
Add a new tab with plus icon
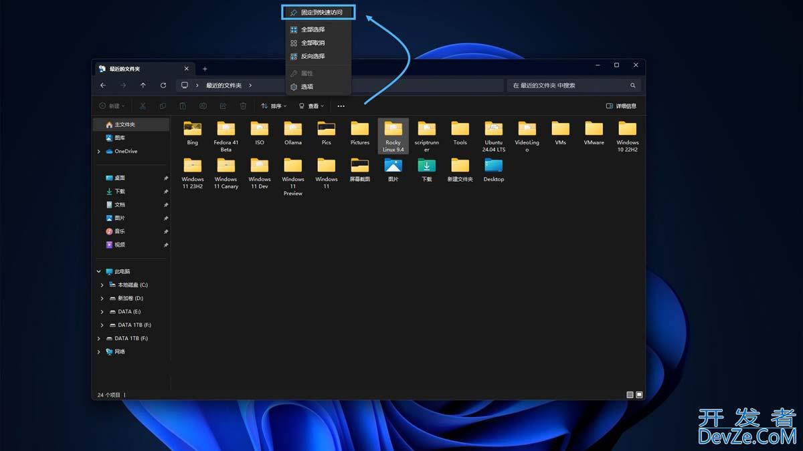[x=205, y=69]
